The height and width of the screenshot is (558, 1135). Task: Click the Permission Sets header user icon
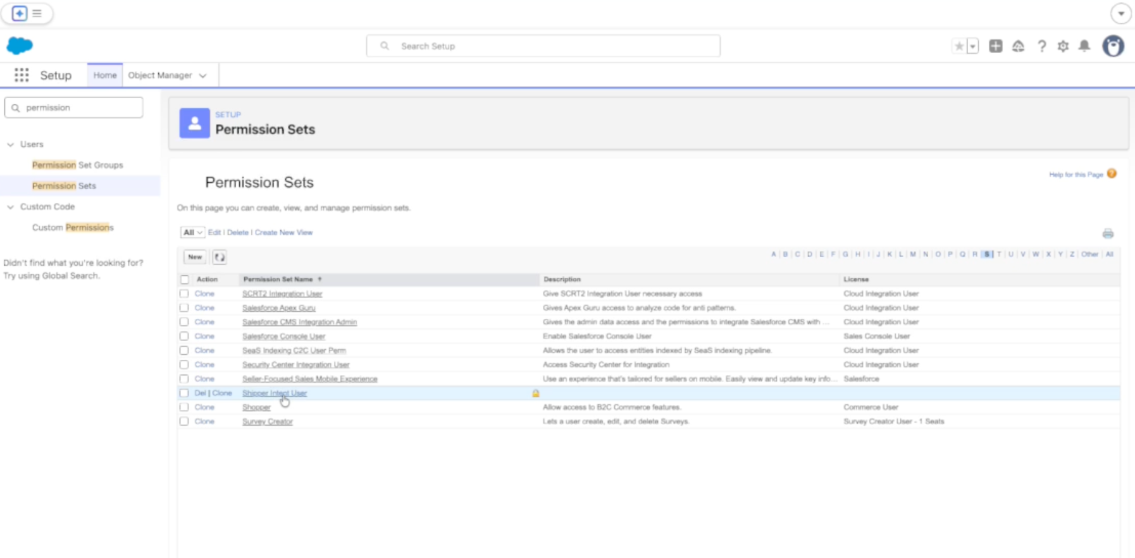[195, 123]
